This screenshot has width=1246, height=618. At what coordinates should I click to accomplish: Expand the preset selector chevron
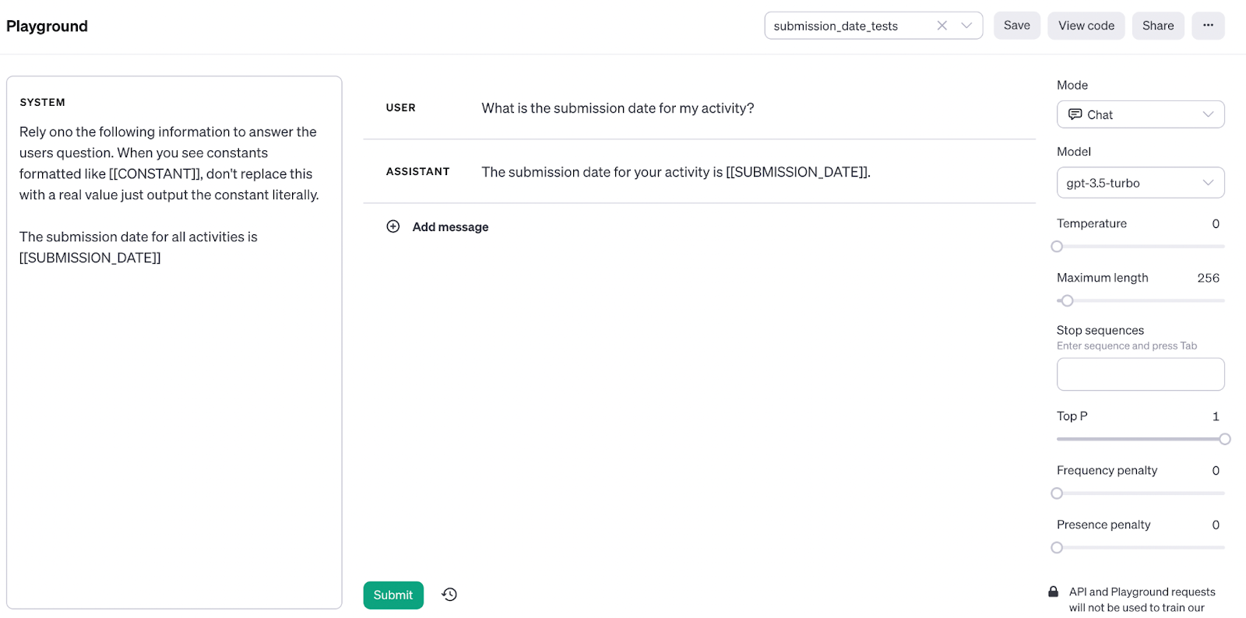tap(966, 26)
